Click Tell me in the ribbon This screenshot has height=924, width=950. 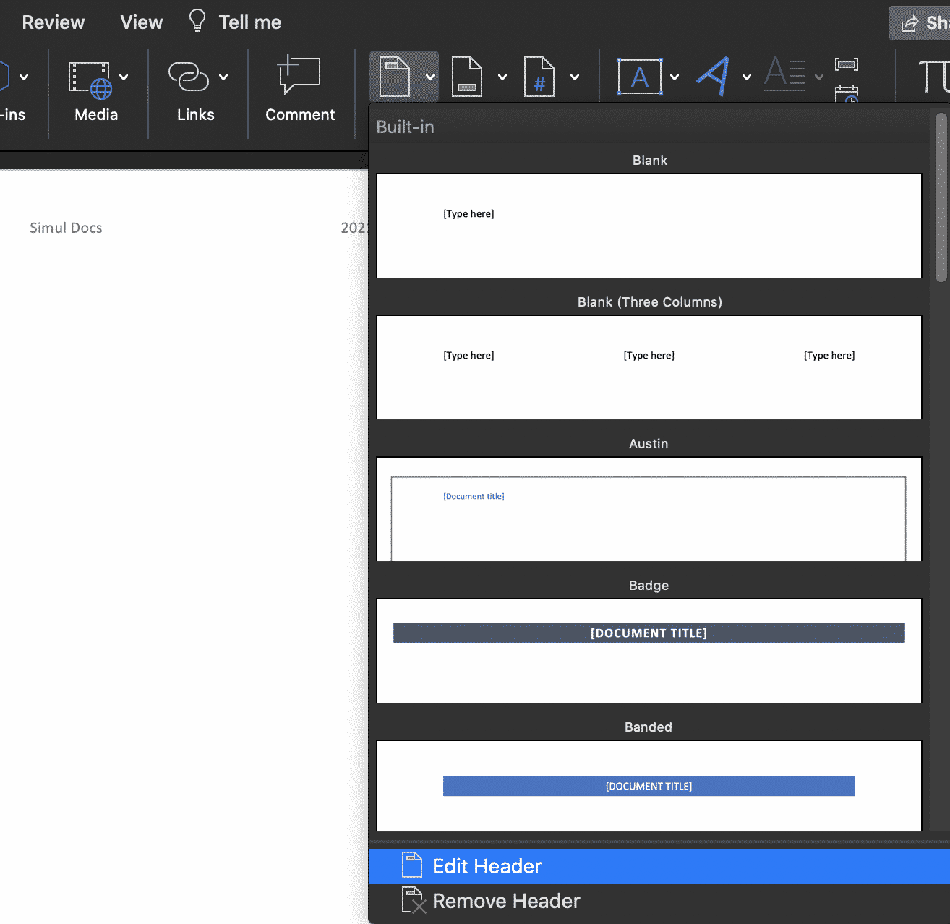pyautogui.click(x=234, y=22)
